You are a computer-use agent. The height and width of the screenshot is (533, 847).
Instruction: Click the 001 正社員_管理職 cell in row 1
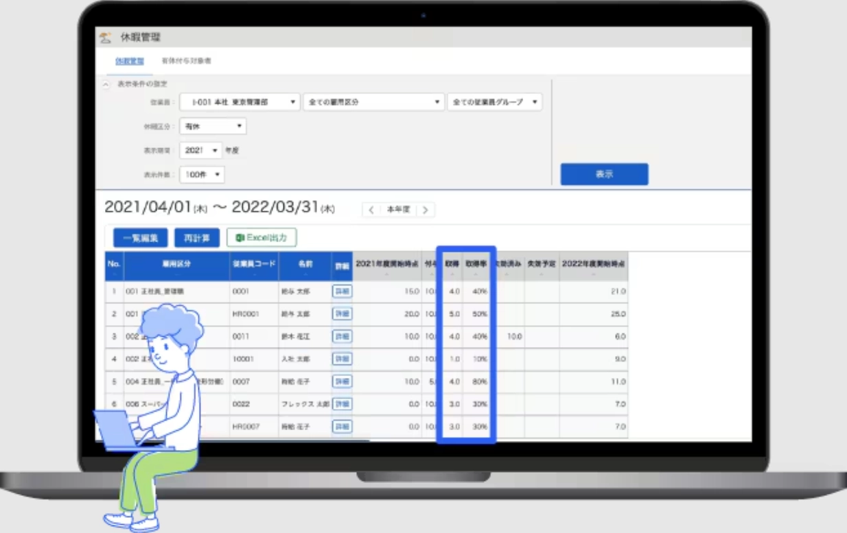point(176,292)
